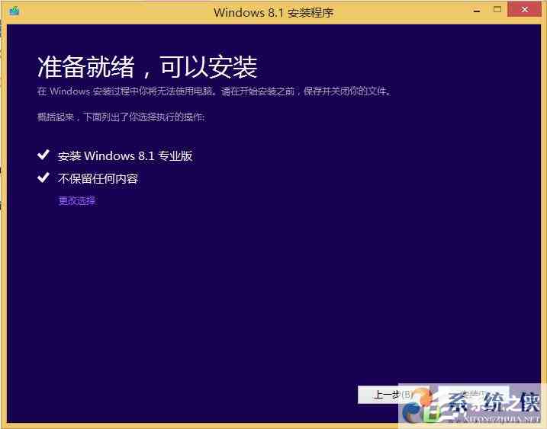
Task: Click the setup icon in the title bar
Action: click(x=14, y=11)
